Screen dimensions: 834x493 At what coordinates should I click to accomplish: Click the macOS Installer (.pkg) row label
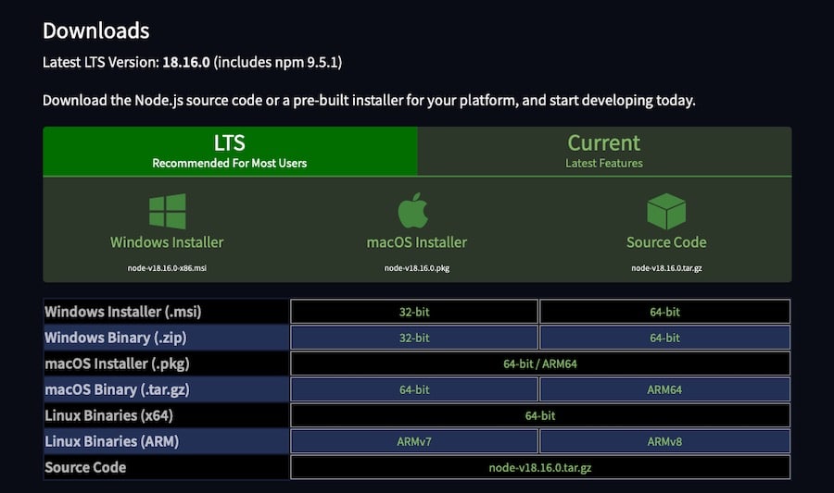click(x=117, y=364)
